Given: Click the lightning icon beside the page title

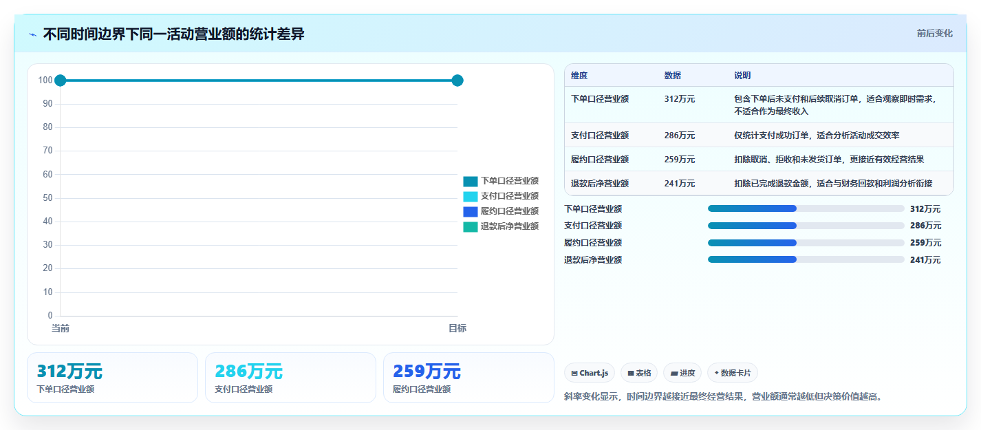Looking at the screenshot, I should [32, 34].
